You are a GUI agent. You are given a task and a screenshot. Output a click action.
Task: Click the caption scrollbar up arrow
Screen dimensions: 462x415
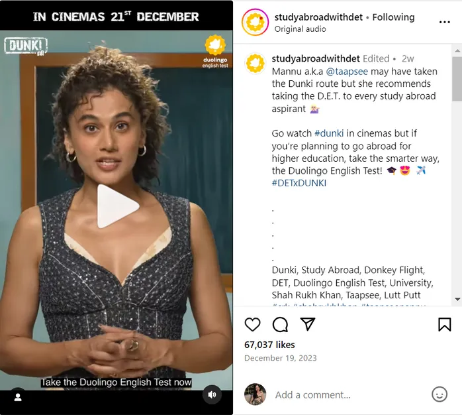click(x=457, y=51)
